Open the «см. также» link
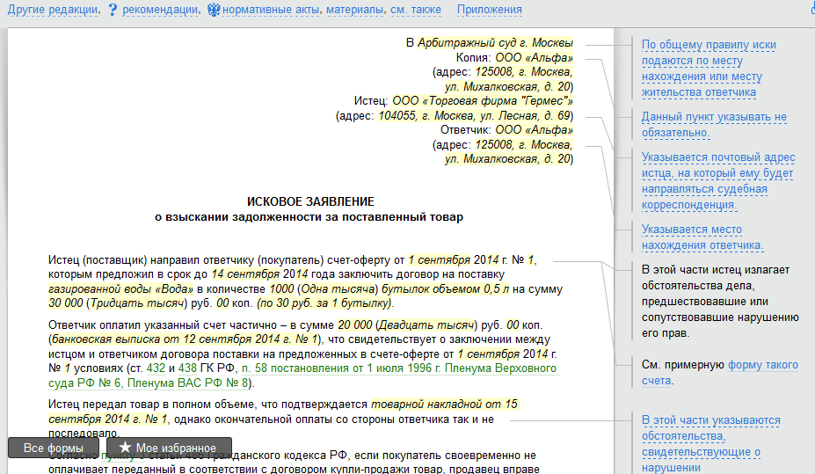815x474 pixels. tap(417, 10)
